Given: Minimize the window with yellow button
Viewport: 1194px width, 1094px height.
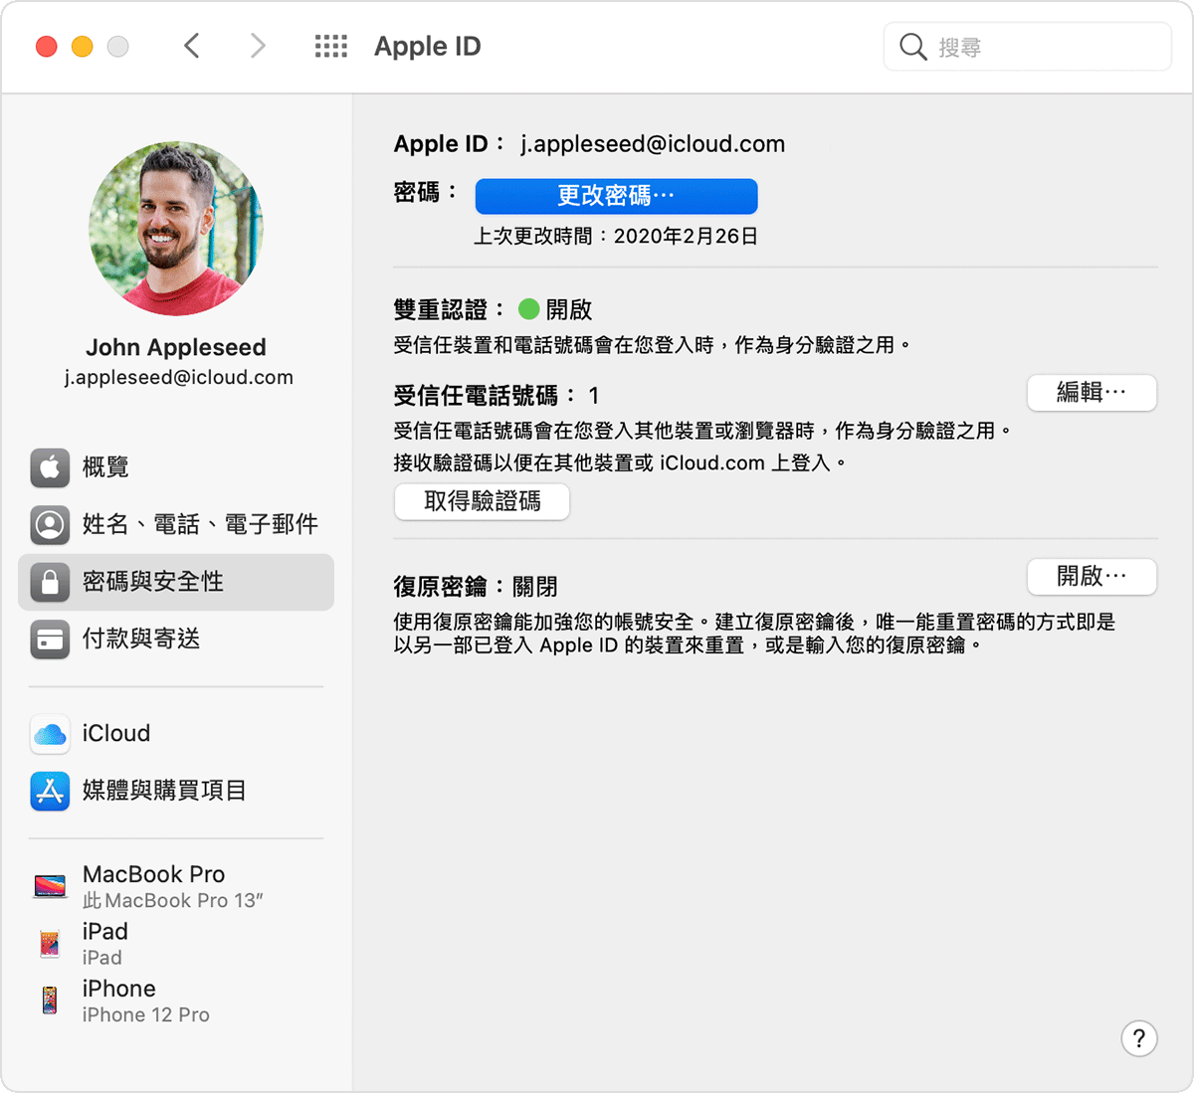Looking at the screenshot, I should pos(83,47).
